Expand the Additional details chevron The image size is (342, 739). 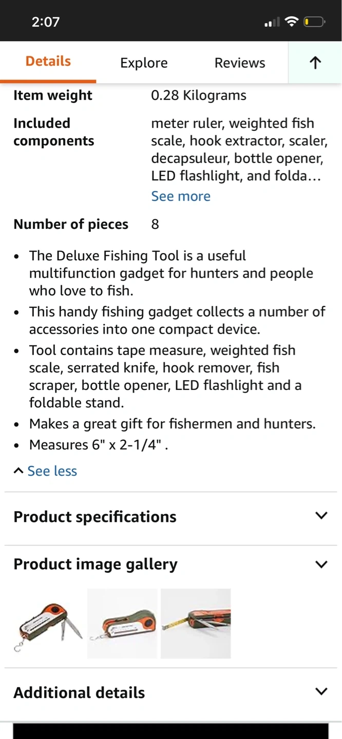click(321, 691)
